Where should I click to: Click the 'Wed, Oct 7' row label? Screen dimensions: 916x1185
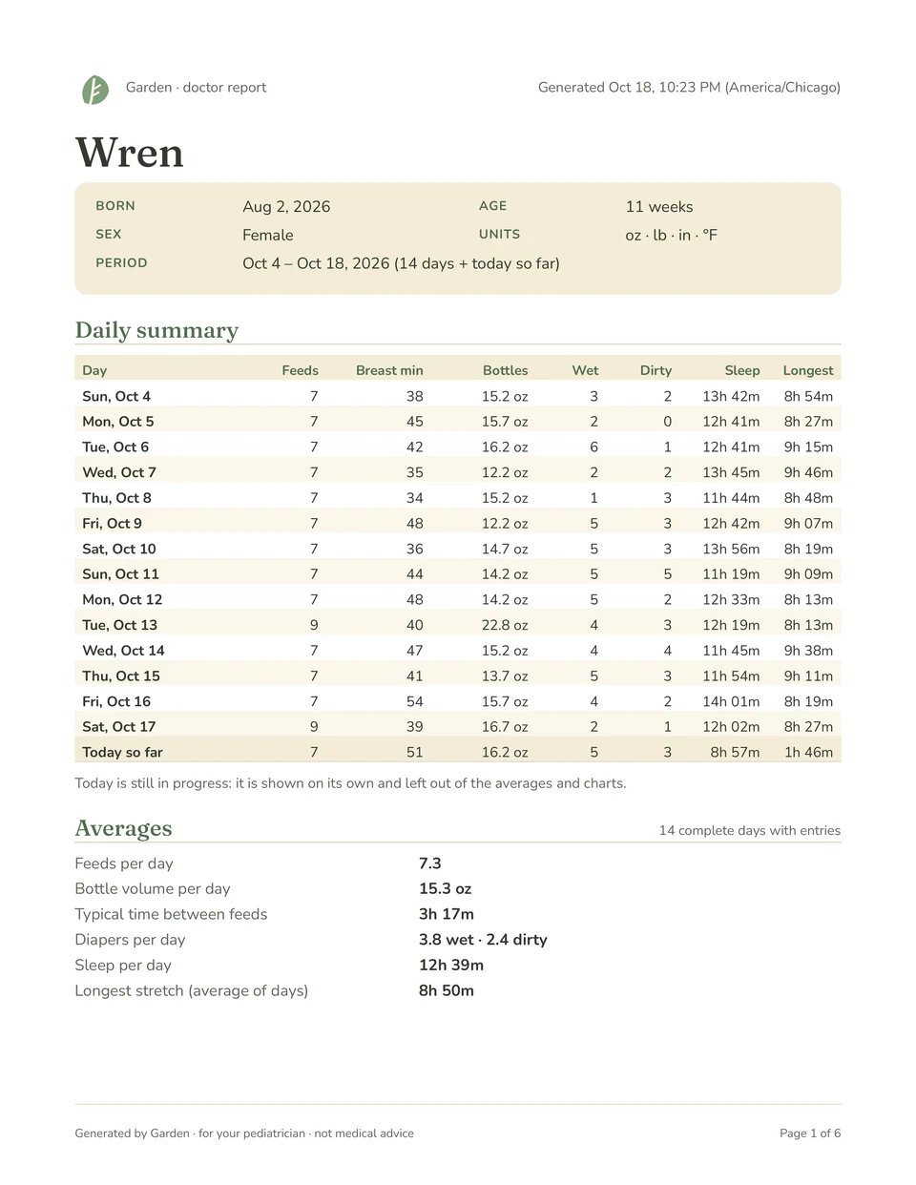click(119, 472)
